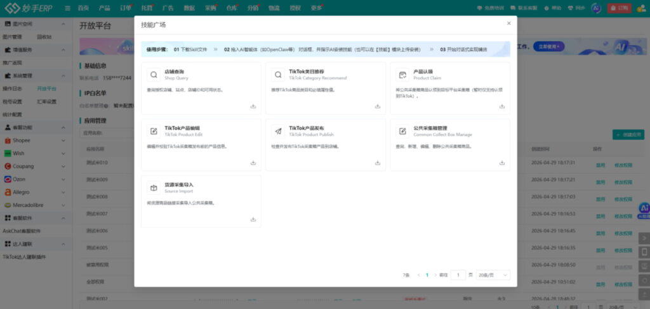Screen dimensions: 650x309
Task: Close the 技能广场 dialog
Action: pos(508,23)
